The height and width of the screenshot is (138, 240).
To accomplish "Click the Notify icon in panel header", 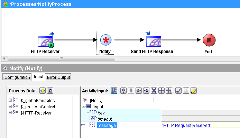I will pyautogui.click(x=5, y=68).
